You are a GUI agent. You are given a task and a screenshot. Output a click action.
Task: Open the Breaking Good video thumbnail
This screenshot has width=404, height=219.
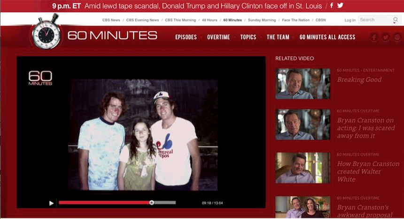303,84
